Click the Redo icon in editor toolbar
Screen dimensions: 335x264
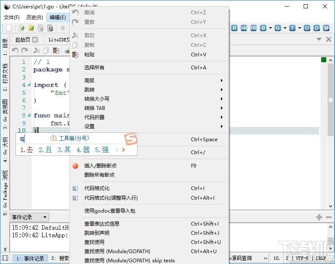pyautogui.click(x=25, y=51)
